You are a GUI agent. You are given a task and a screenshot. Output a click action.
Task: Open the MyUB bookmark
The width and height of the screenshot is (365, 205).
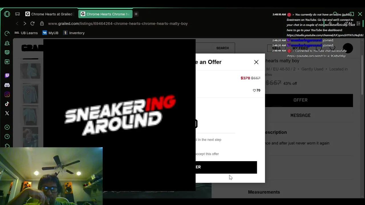[50, 33]
